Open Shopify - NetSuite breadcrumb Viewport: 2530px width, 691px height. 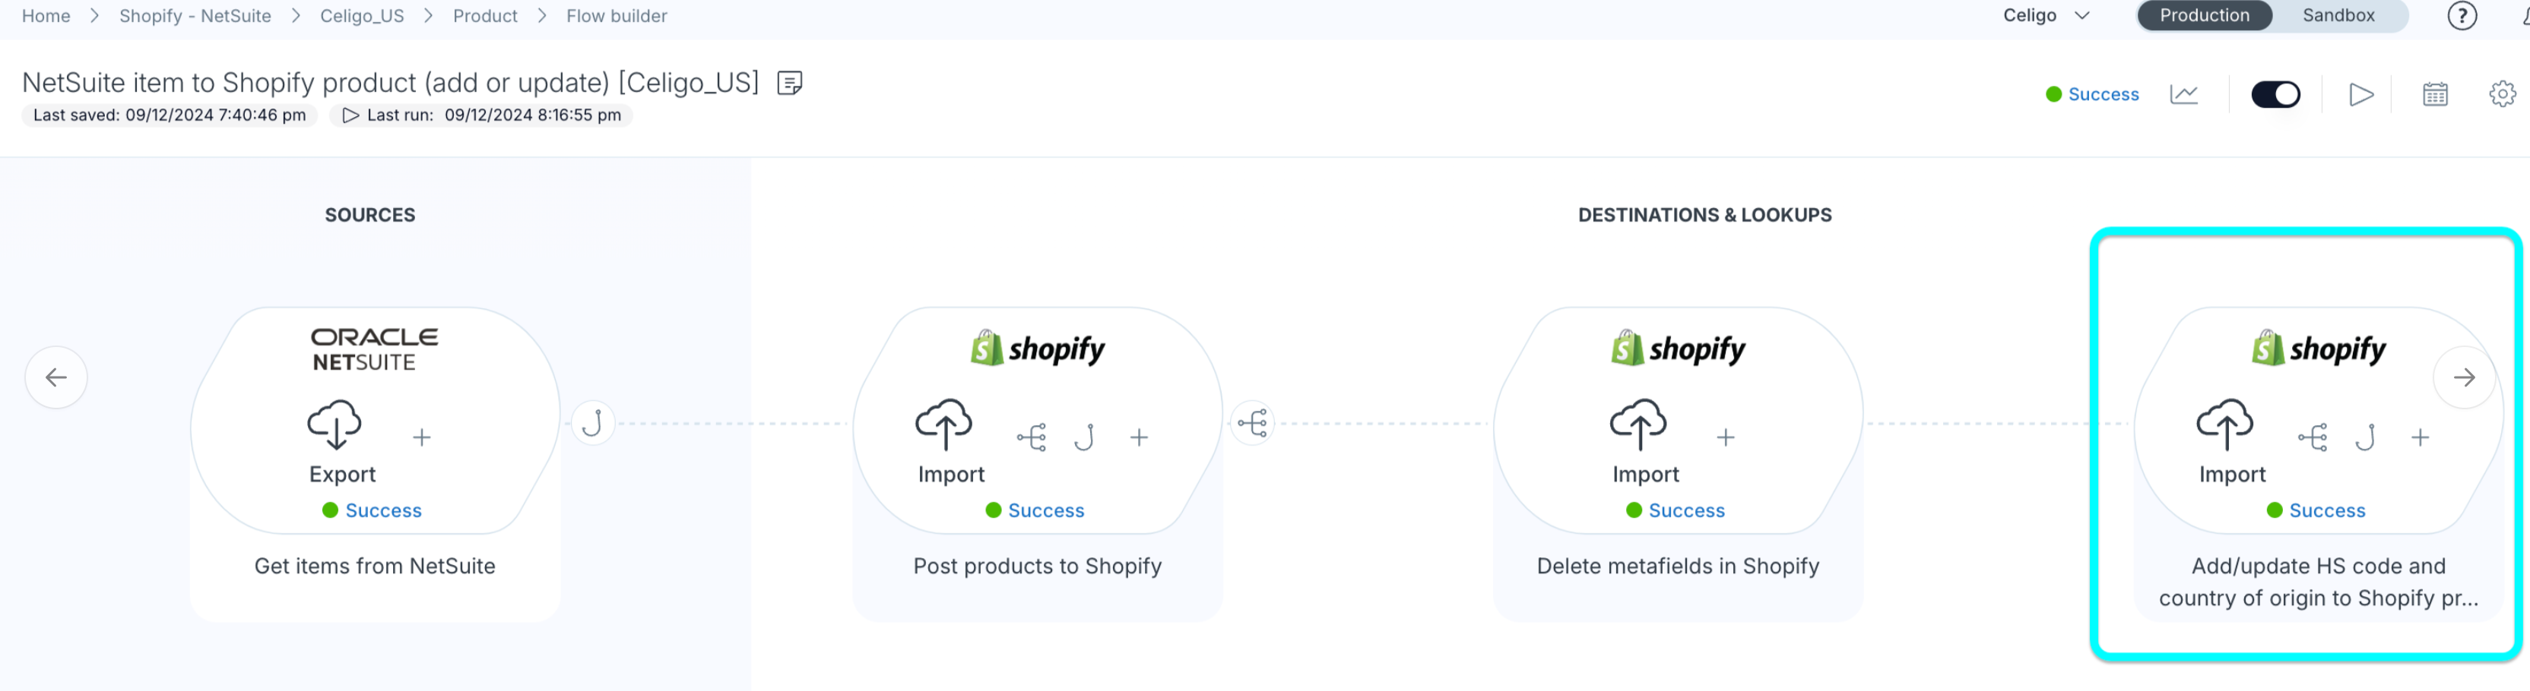(195, 16)
